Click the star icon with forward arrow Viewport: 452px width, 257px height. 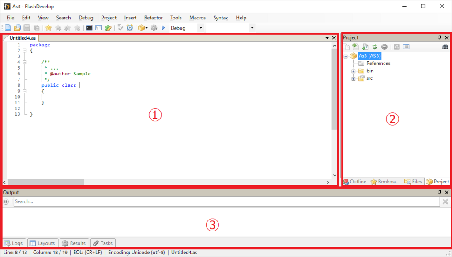tap(58, 28)
